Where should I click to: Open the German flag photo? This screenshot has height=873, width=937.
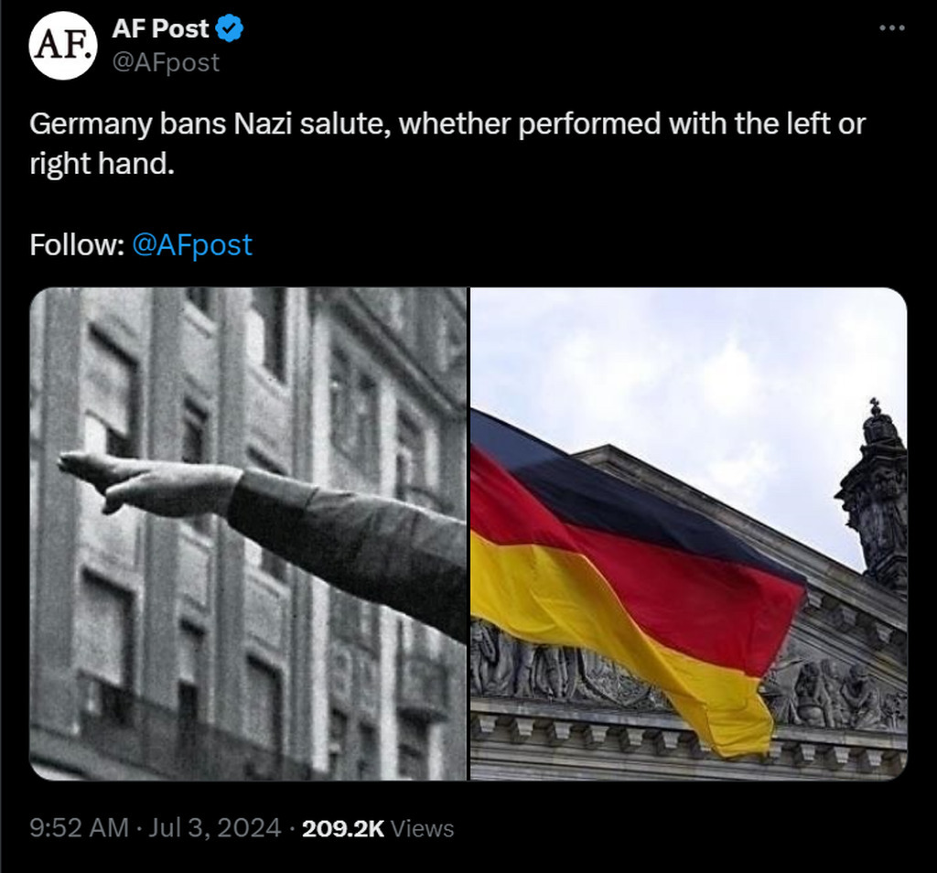click(689, 533)
